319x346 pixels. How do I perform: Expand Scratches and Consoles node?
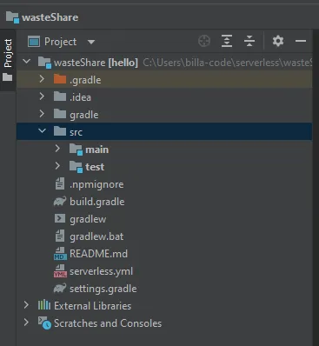26,322
